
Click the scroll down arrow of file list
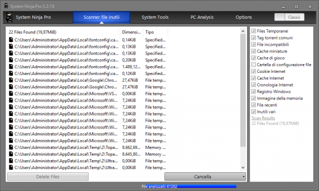pos(243,168)
